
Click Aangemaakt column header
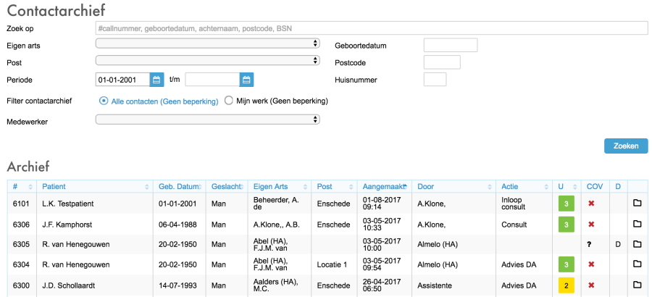click(x=384, y=187)
